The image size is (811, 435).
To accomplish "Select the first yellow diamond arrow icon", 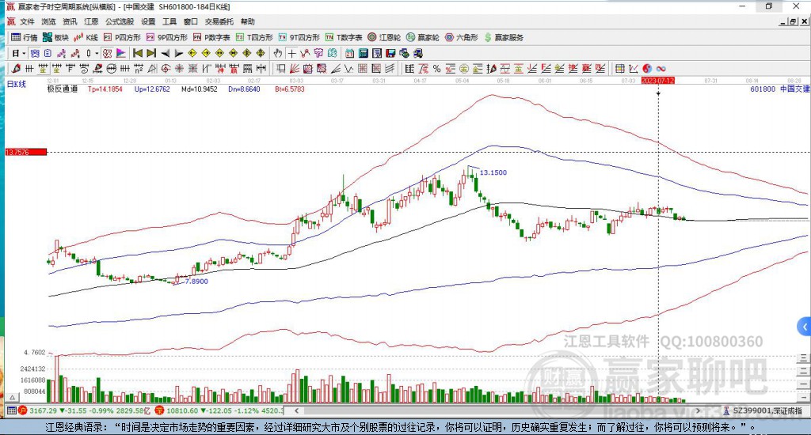I will [192, 53].
